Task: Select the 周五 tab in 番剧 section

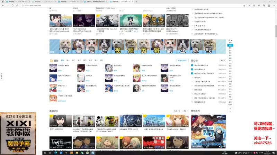Action: pos(90,60)
